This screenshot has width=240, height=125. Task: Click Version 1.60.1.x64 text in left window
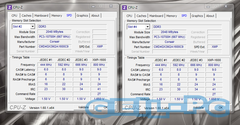coord(42,108)
